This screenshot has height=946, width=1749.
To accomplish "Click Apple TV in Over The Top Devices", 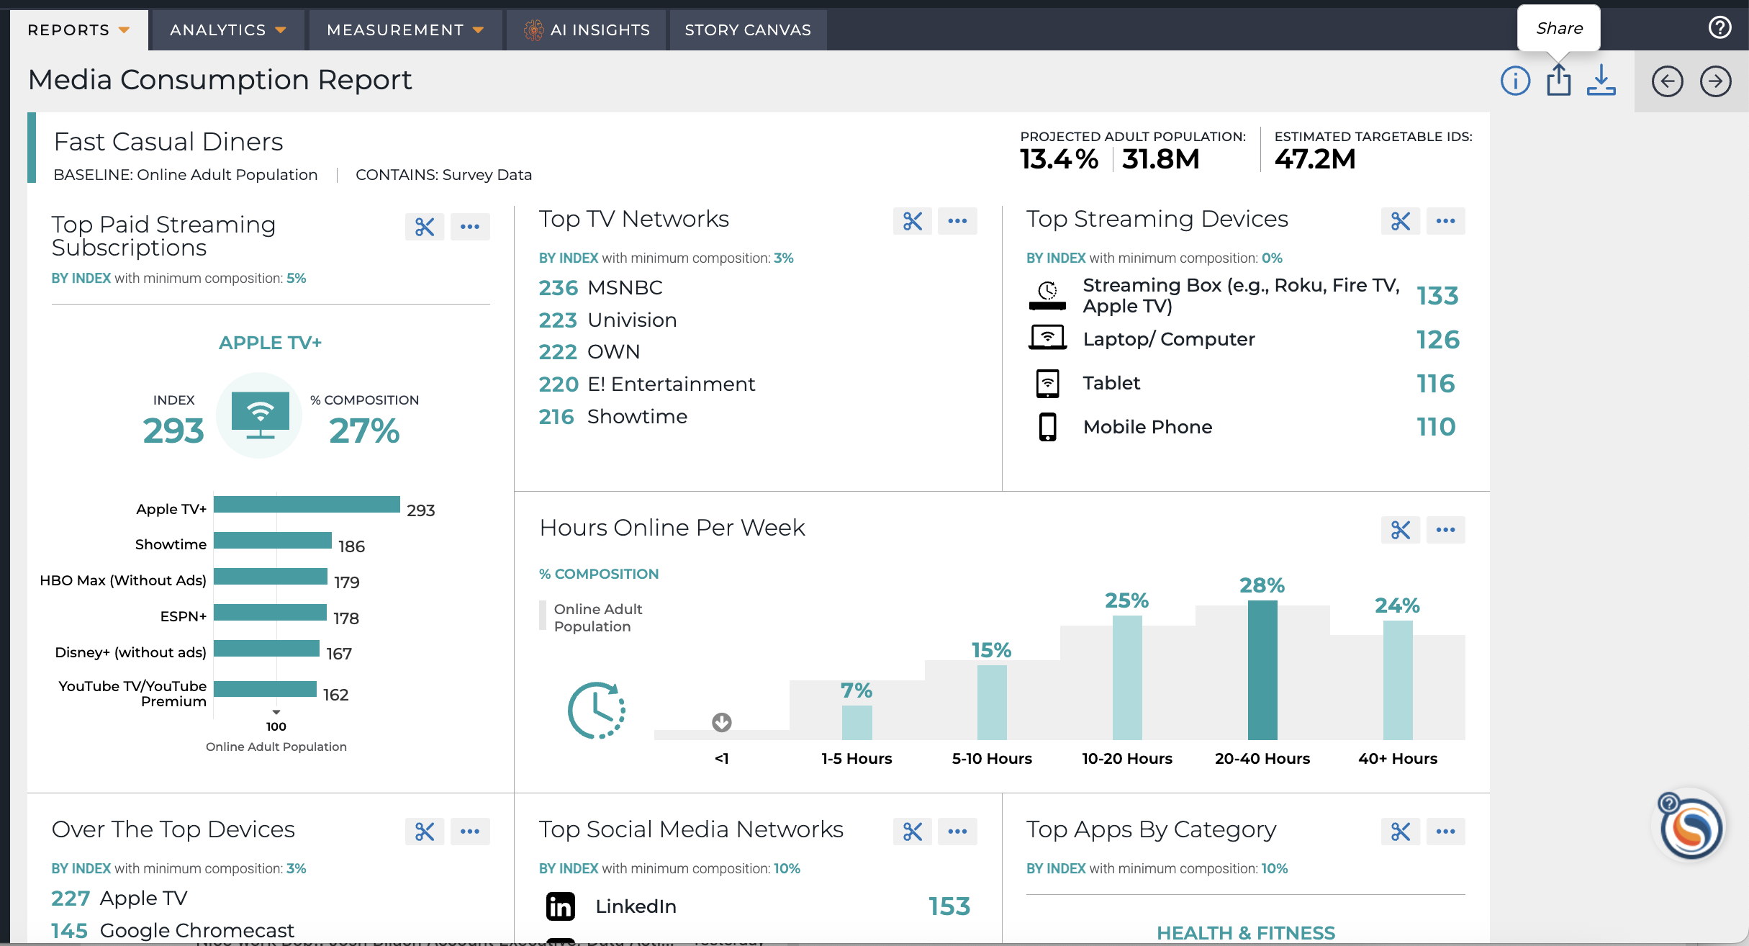I will (x=143, y=898).
